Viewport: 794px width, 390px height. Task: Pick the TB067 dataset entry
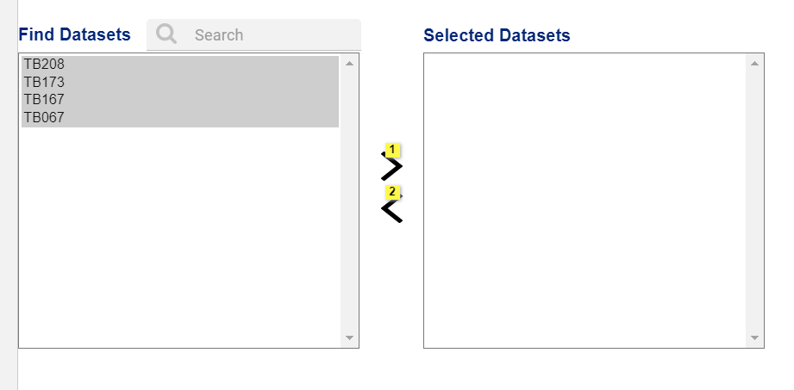point(180,117)
